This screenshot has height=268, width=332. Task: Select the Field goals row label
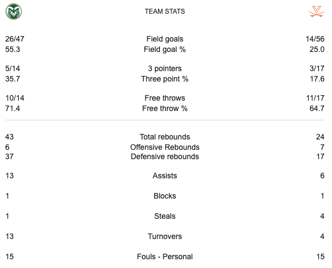165,39
